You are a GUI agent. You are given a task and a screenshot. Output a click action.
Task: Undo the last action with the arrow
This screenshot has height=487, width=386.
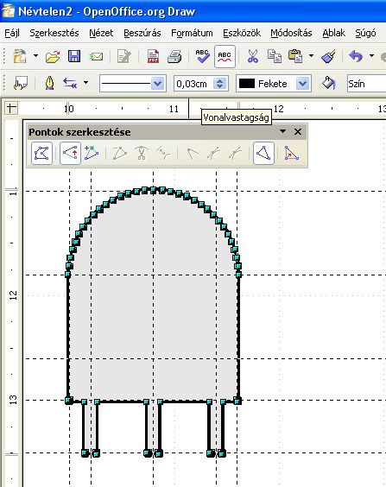click(x=356, y=56)
